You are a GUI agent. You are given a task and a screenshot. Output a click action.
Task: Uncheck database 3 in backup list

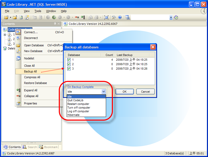tap(69, 69)
